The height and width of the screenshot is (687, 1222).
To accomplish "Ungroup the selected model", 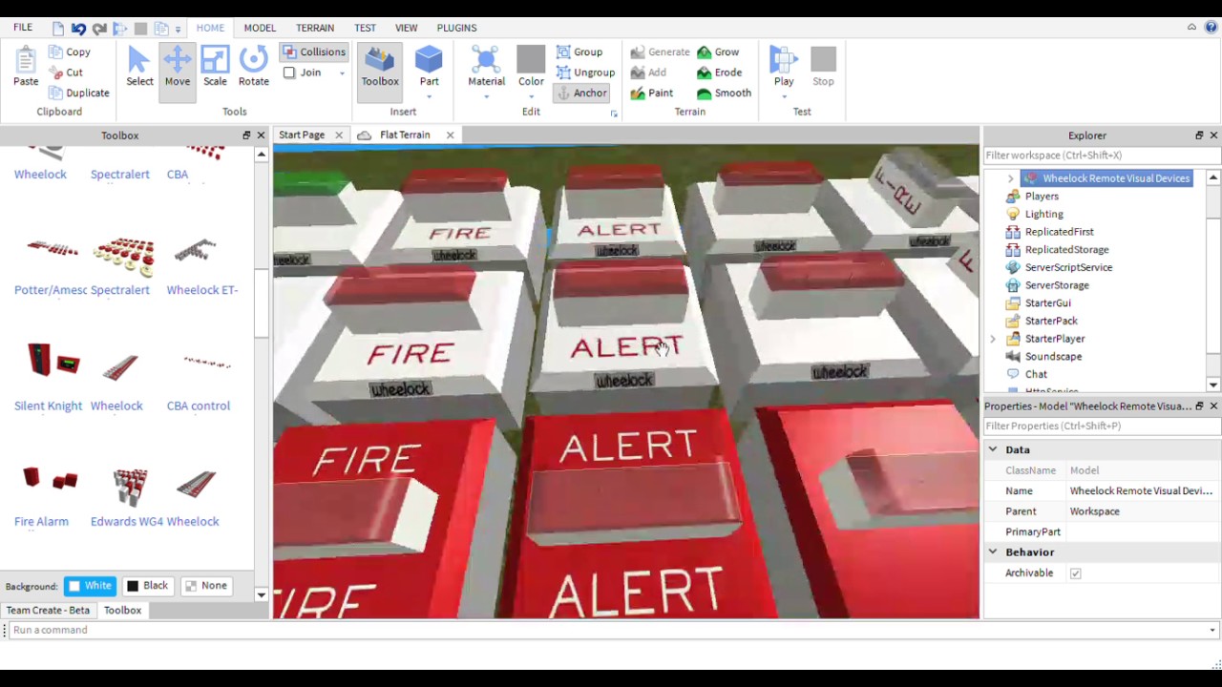I will [x=584, y=73].
